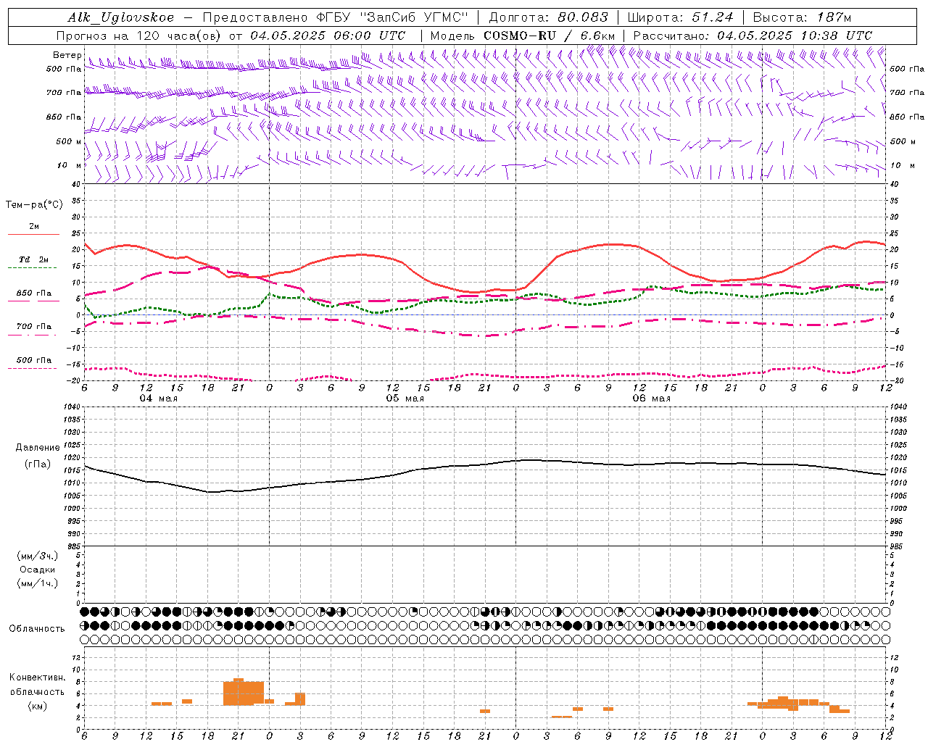Viewport: 928px width, 742px height.
Task: Click "Рассчитано: 04.05.2025 10:38 UTC" text
Action: [753, 36]
